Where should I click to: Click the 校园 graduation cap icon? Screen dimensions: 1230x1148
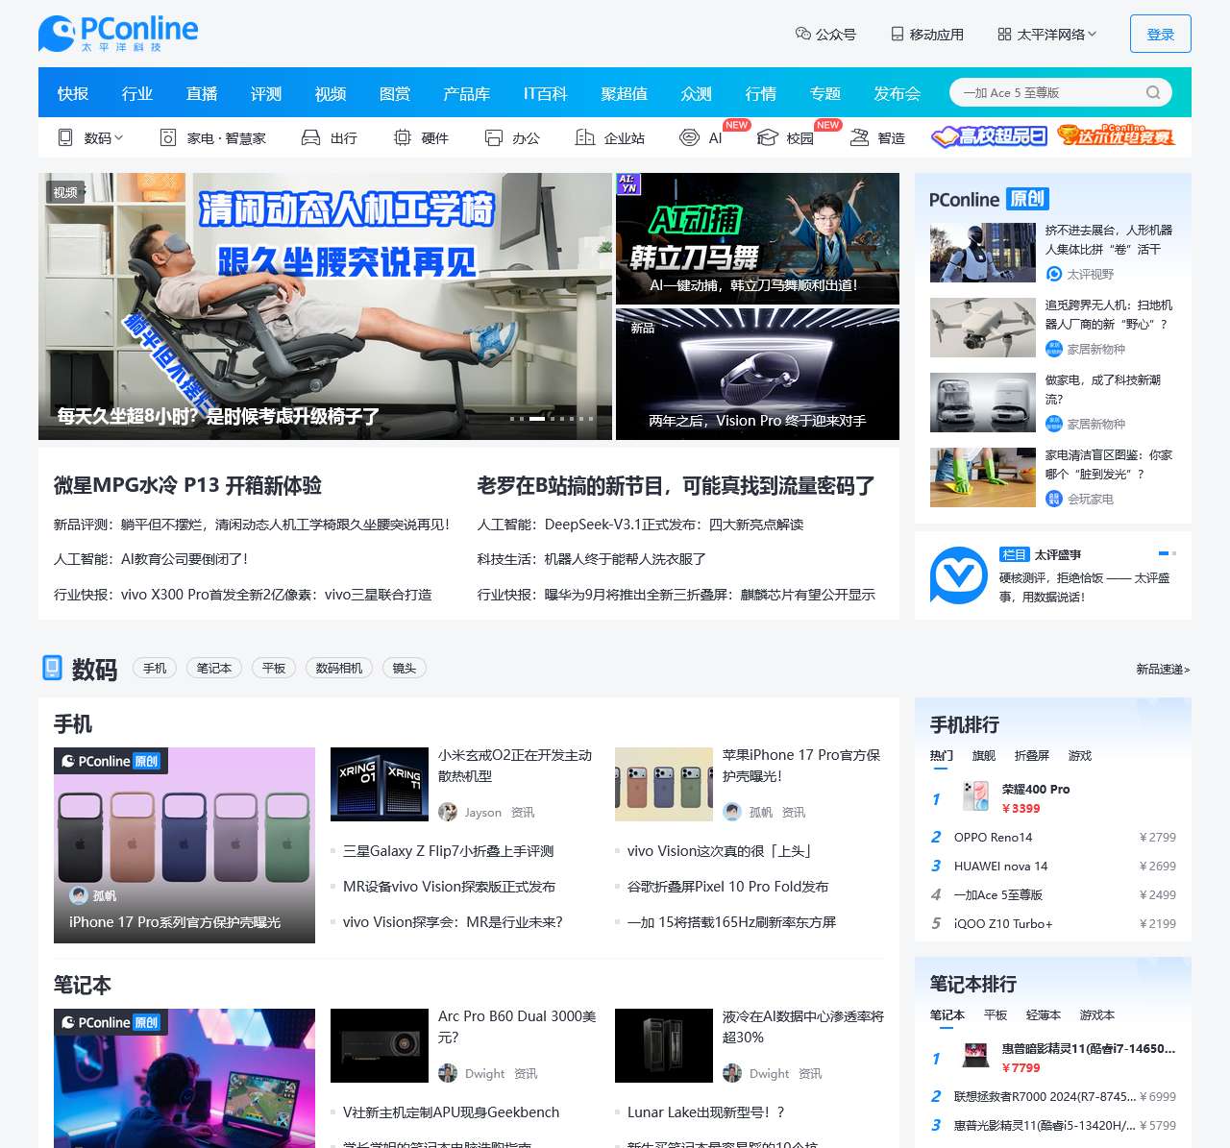pyautogui.click(x=767, y=137)
